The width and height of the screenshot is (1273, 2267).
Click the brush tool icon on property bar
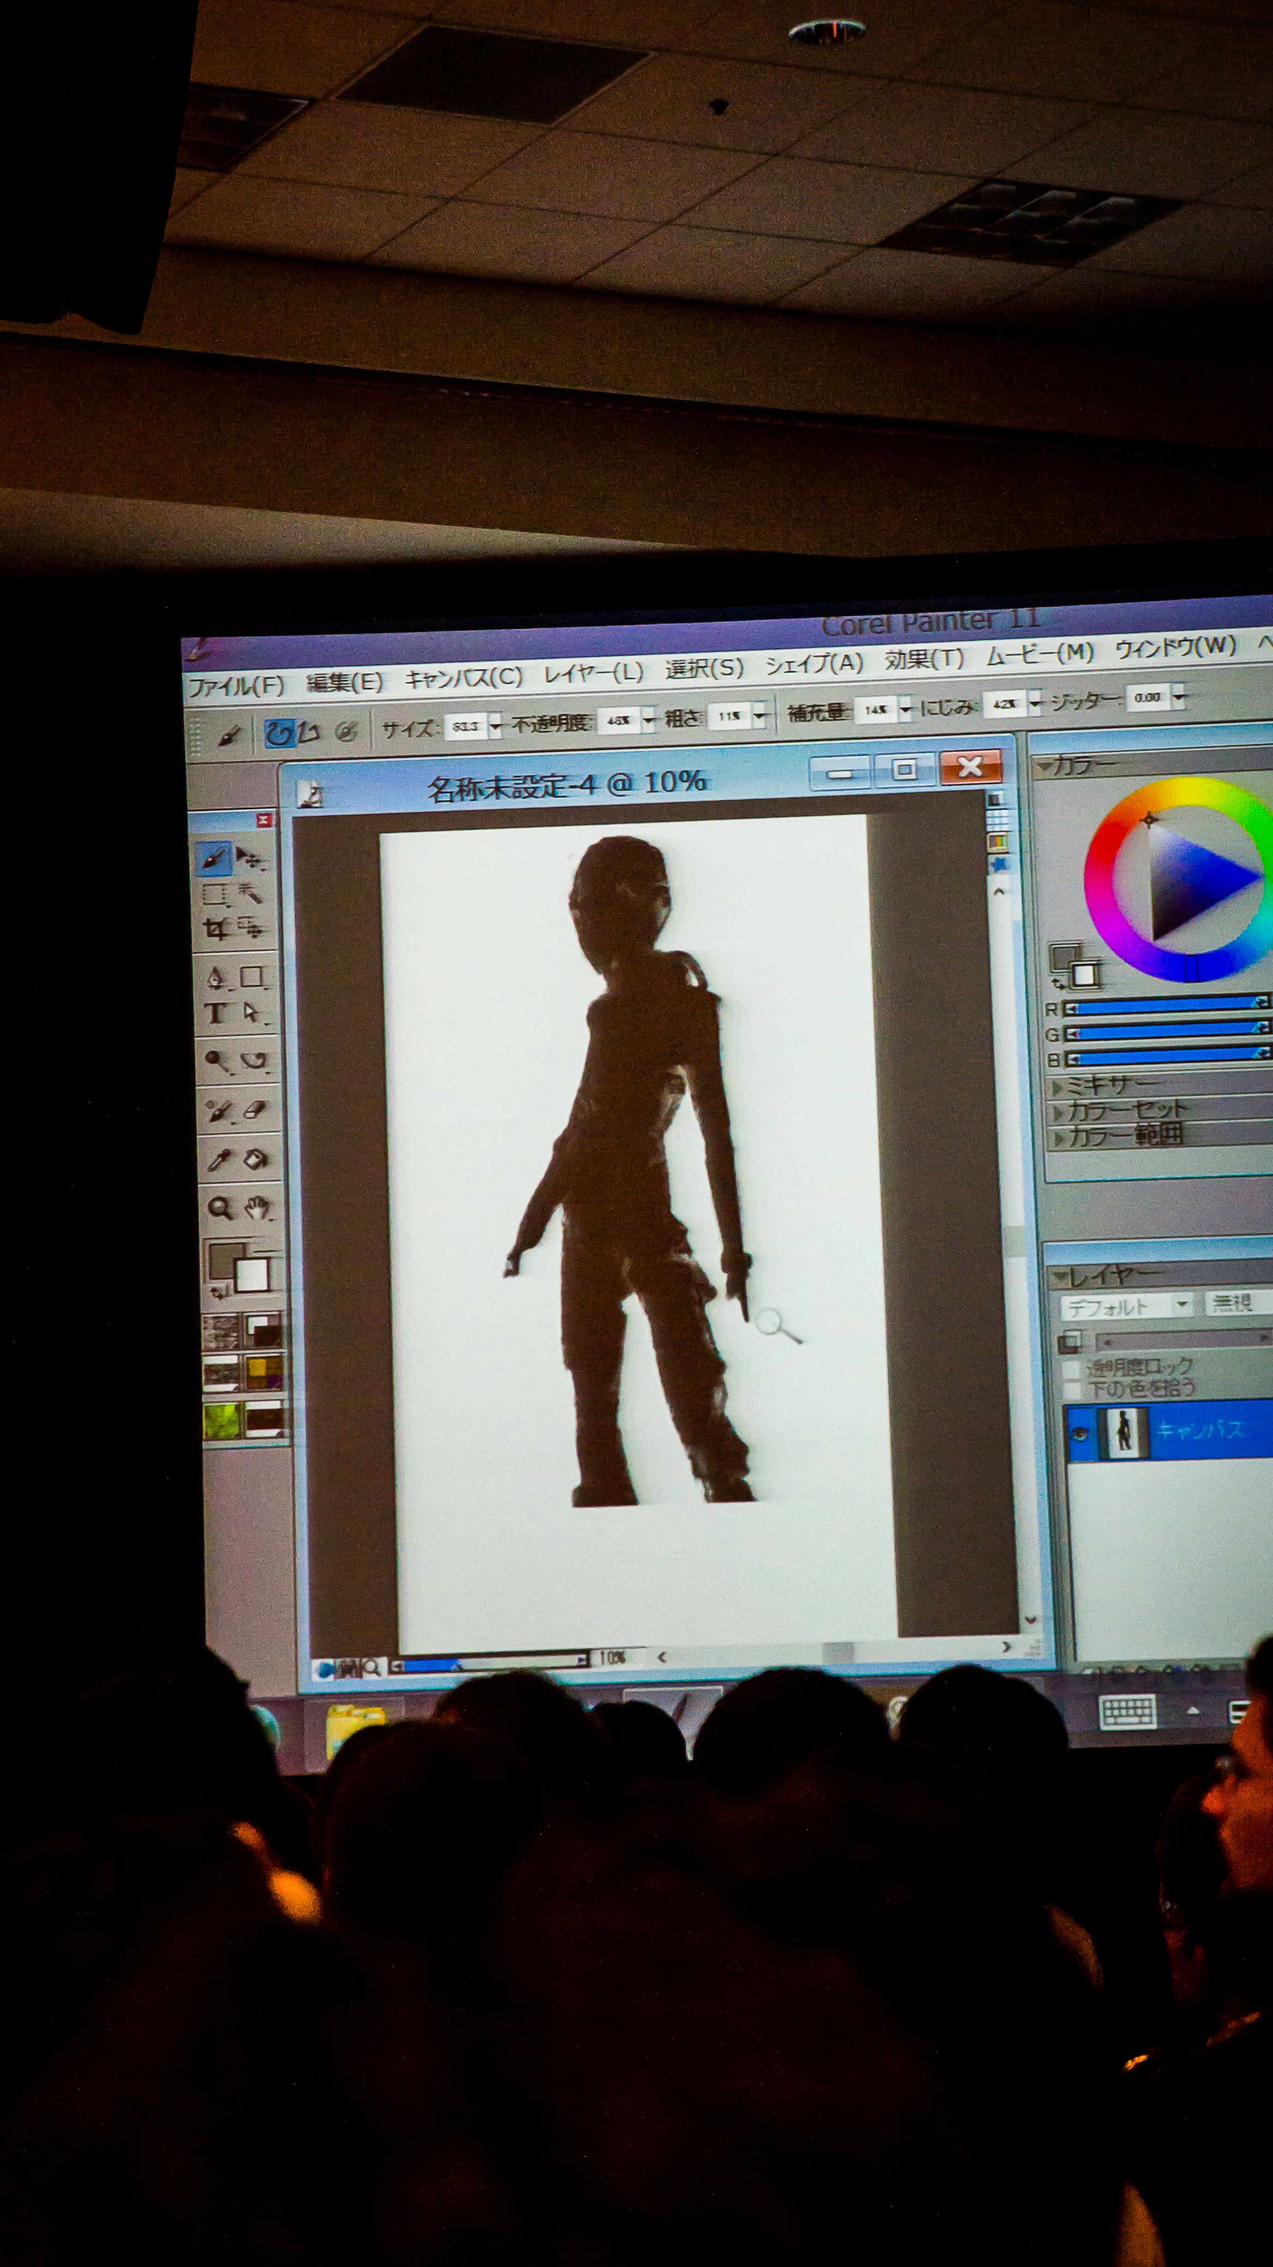229,735
